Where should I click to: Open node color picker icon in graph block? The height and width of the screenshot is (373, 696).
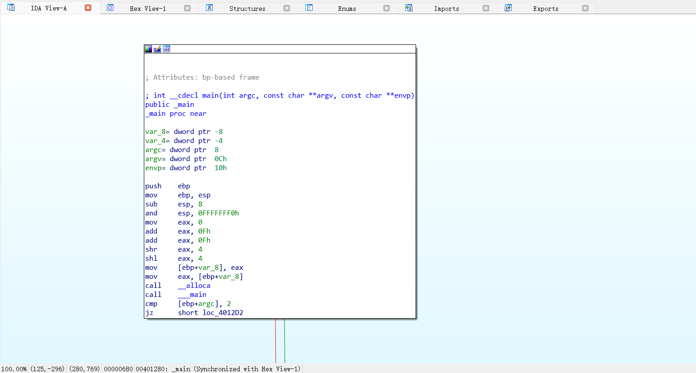148,49
